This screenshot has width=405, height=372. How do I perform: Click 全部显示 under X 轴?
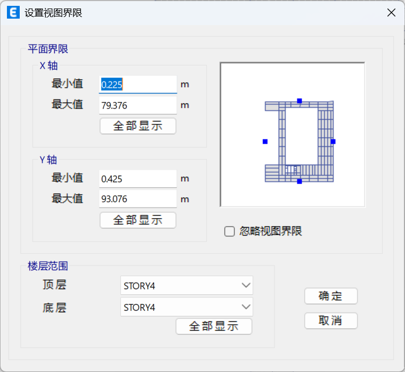point(137,126)
